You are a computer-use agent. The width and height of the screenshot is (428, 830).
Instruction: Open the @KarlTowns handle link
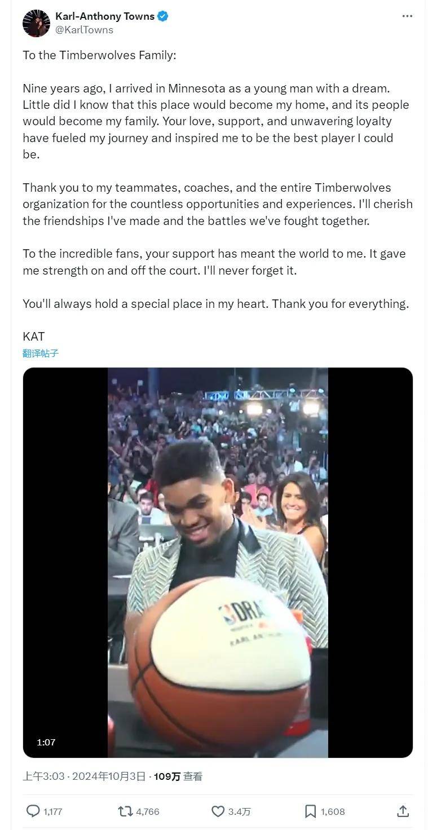[84, 30]
